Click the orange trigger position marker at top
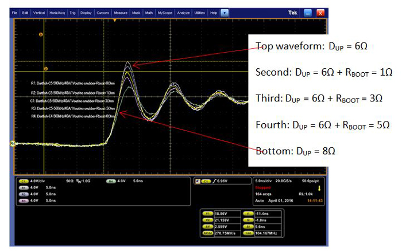402x251 pixels. click(x=115, y=21)
